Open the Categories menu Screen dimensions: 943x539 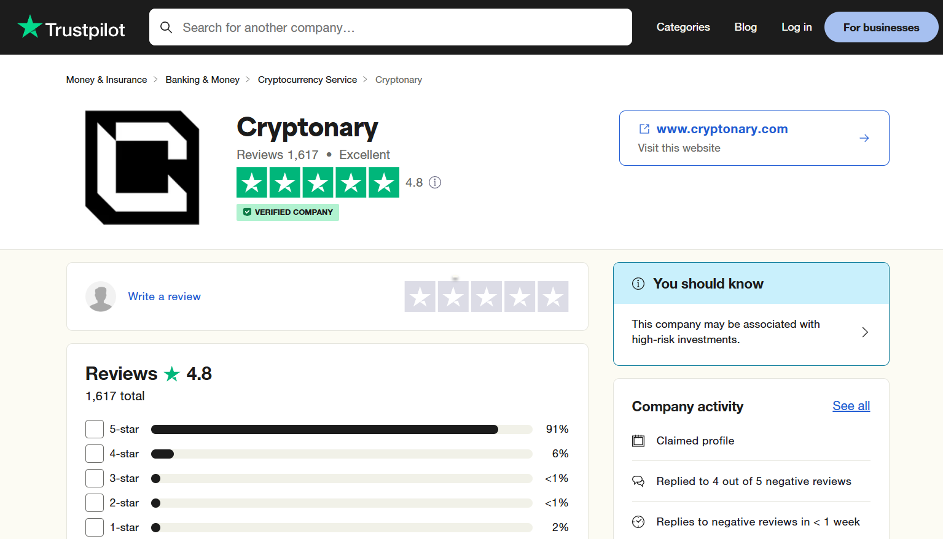(x=683, y=27)
